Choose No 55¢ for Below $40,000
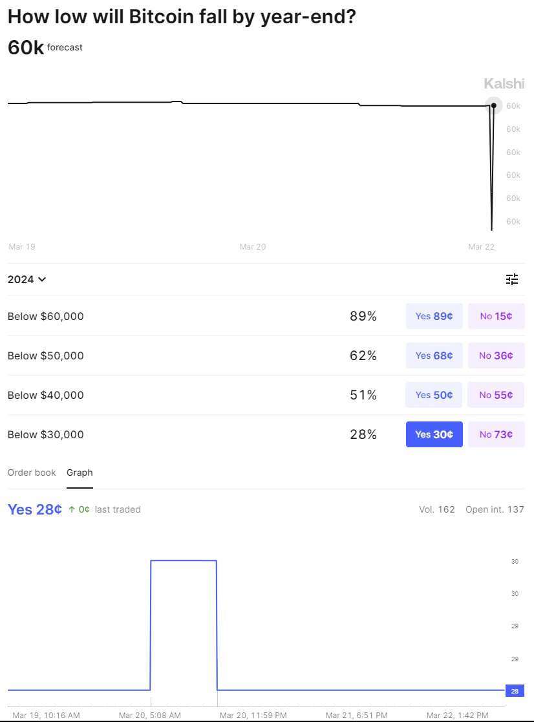 coord(496,395)
